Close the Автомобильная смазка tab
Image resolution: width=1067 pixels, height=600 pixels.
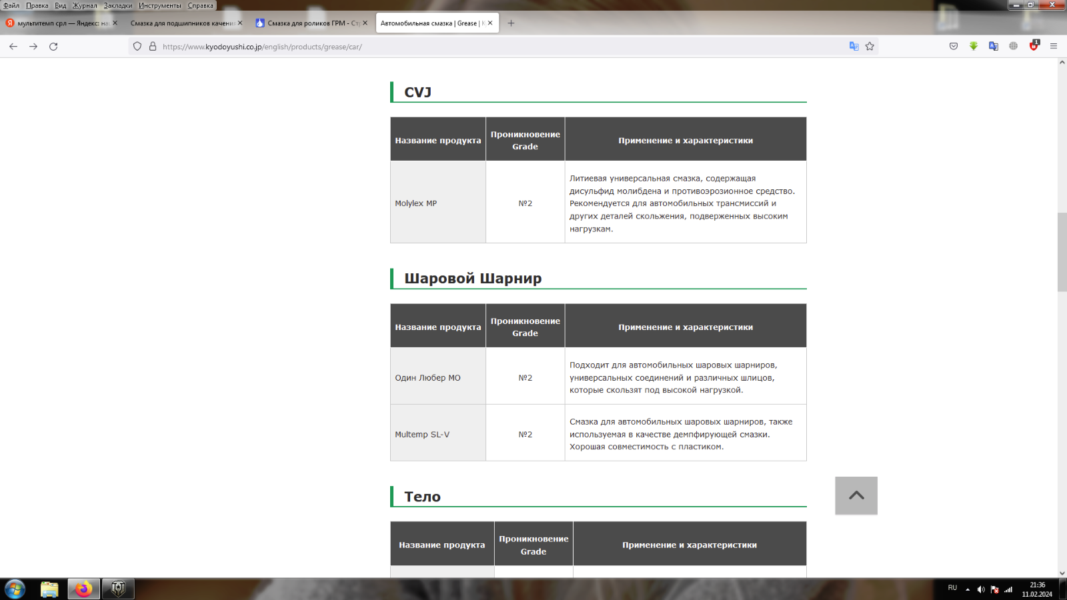coord(490,23)
